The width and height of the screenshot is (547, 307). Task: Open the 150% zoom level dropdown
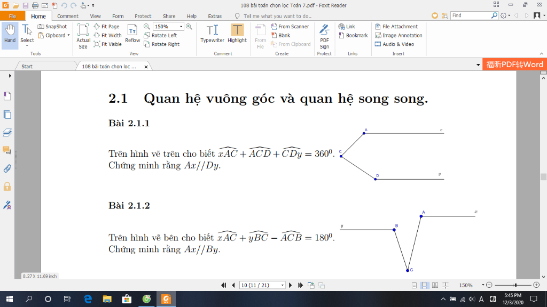(181, 27)
